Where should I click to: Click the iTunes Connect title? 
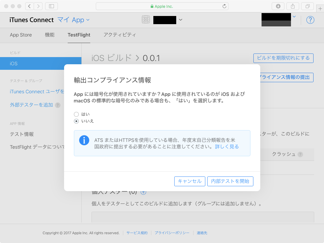tap(31, 20)
